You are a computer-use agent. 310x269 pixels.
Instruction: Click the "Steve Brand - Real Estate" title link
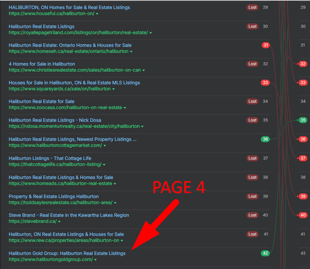click(x=69, y=215)
